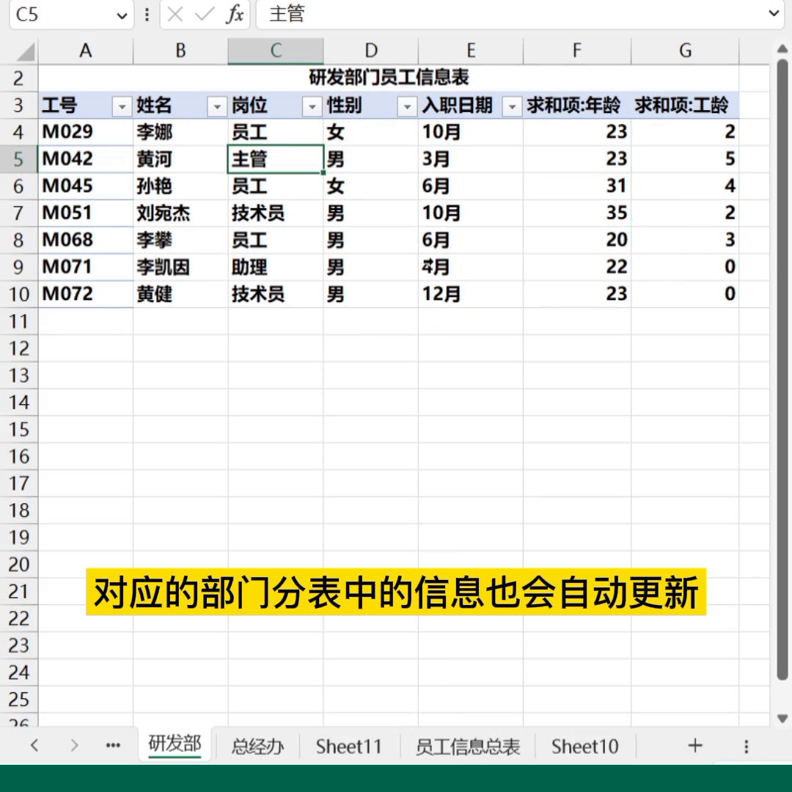
Task: Click the sheet navigation left arrow
Action: (x=35, y=746)
